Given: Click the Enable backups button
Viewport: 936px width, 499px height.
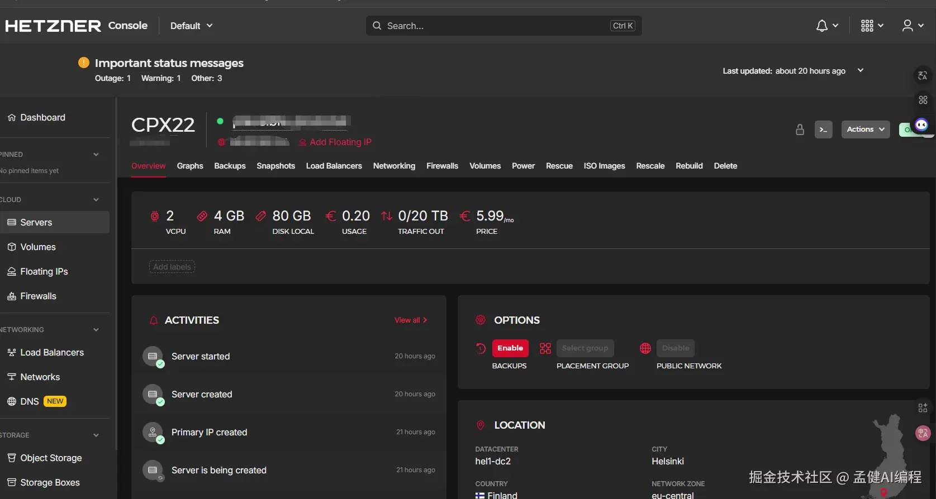Looking at the screenshot, I should pos(510,348).
